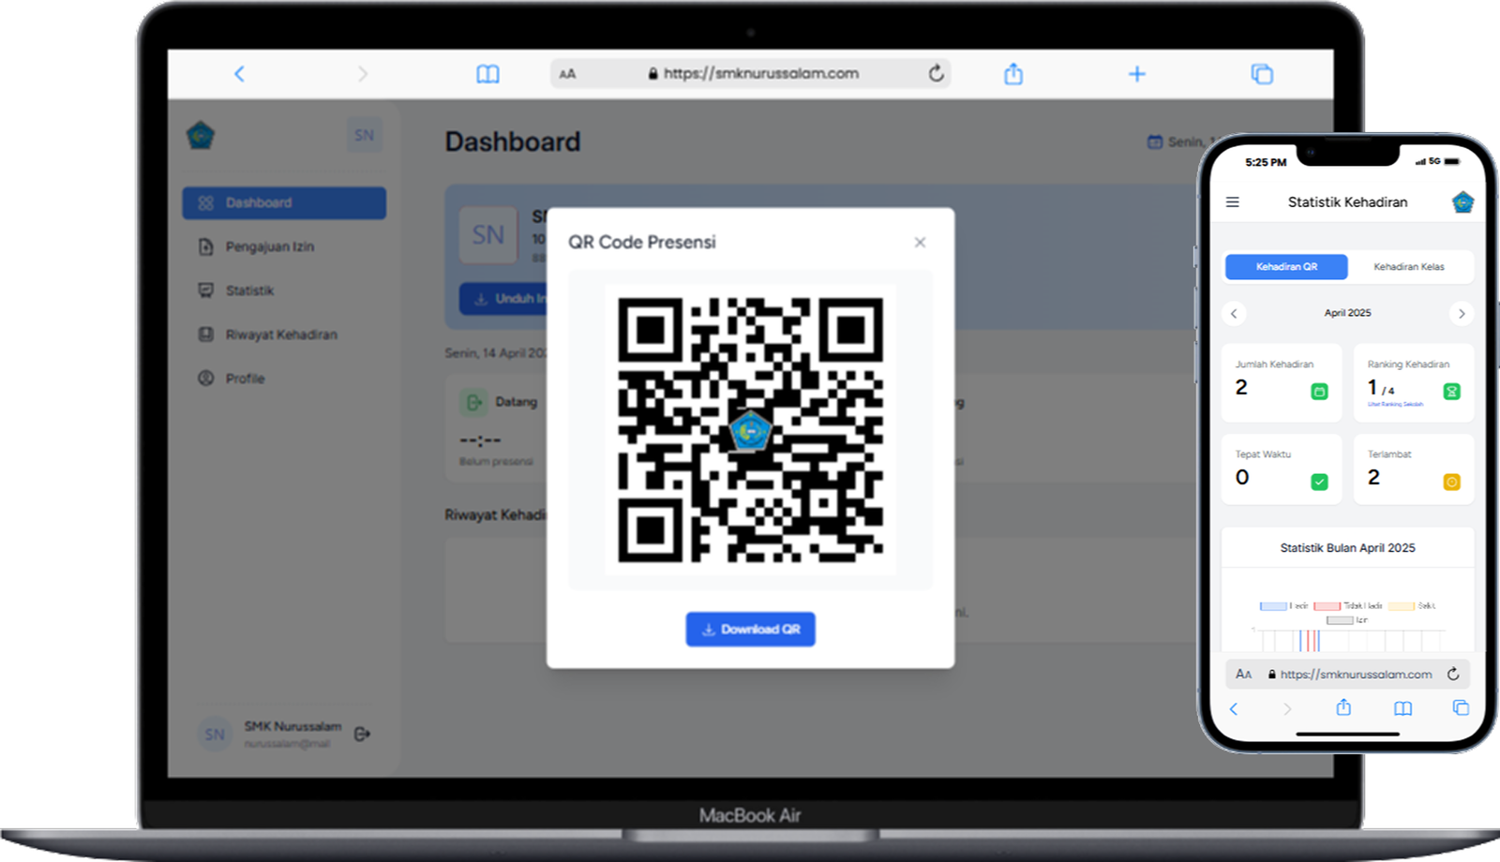Screen dimensions: 1500x862
Task: Click the QR code image
Action: pos(750,429)
